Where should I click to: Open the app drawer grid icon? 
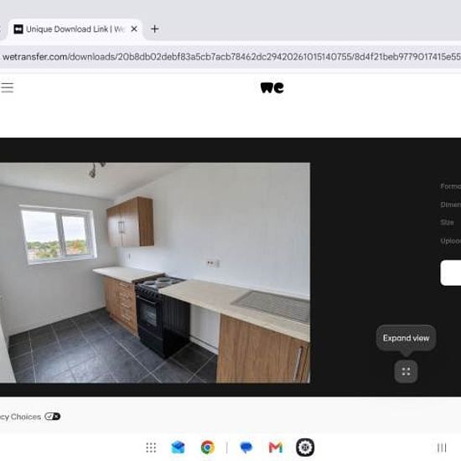tap(151, 448)
